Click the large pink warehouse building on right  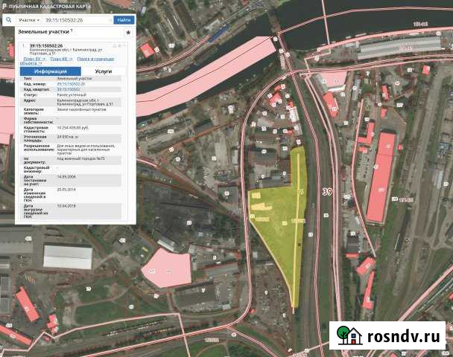tap(381, 177)
